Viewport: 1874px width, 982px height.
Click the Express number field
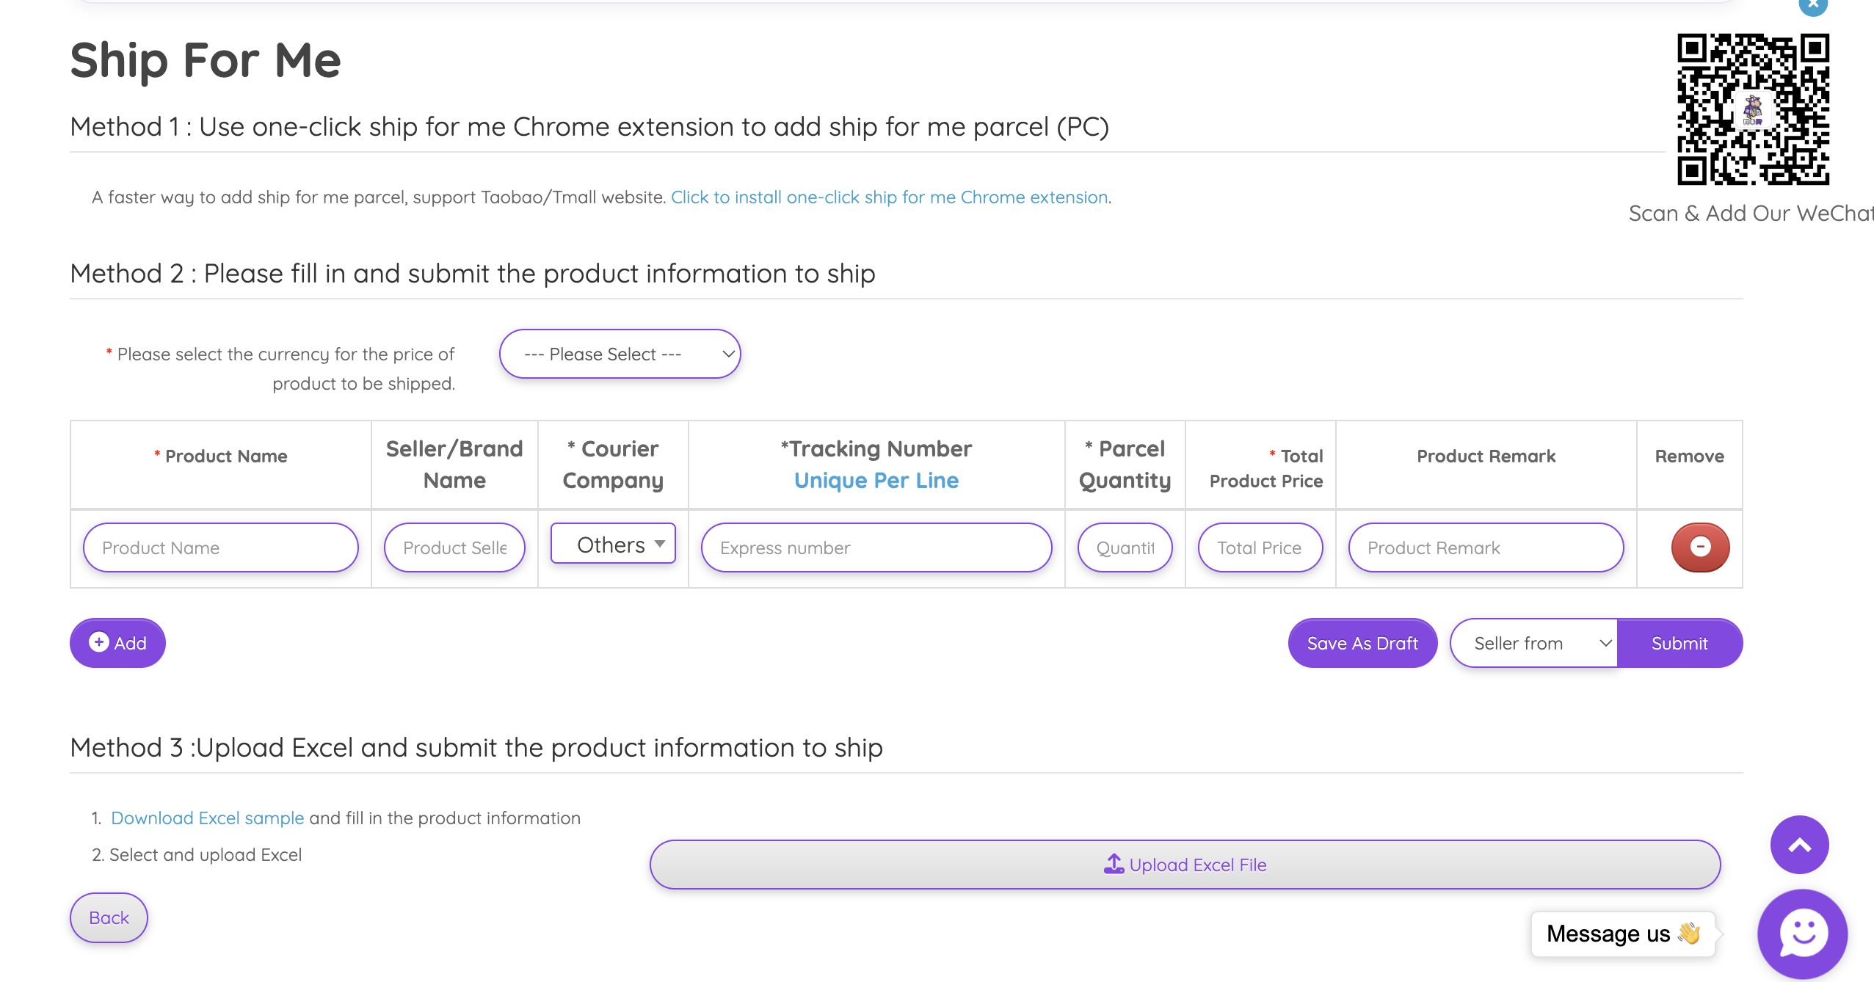click(876, 548)
